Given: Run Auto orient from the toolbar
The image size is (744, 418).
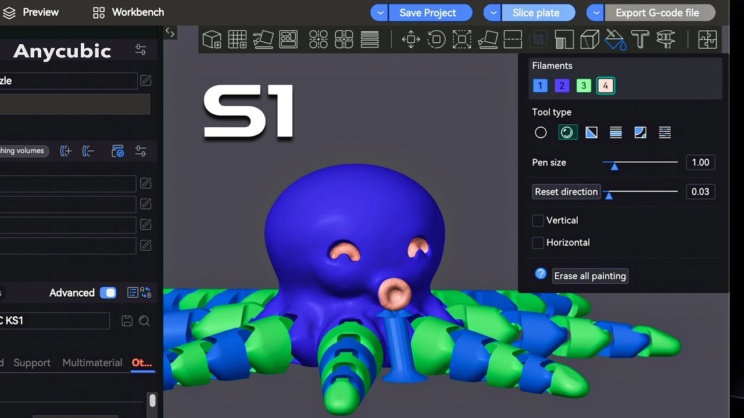Looking at the screenshot, I should tap(263, 39).
